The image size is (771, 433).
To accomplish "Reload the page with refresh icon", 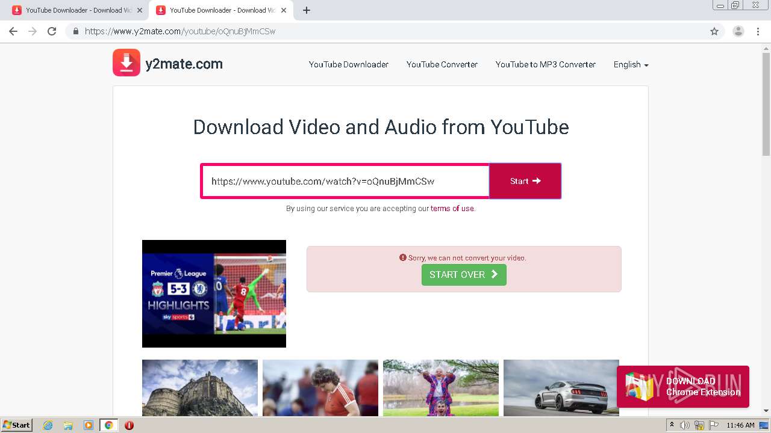I will pyautogui.click(x=52, y=31).
